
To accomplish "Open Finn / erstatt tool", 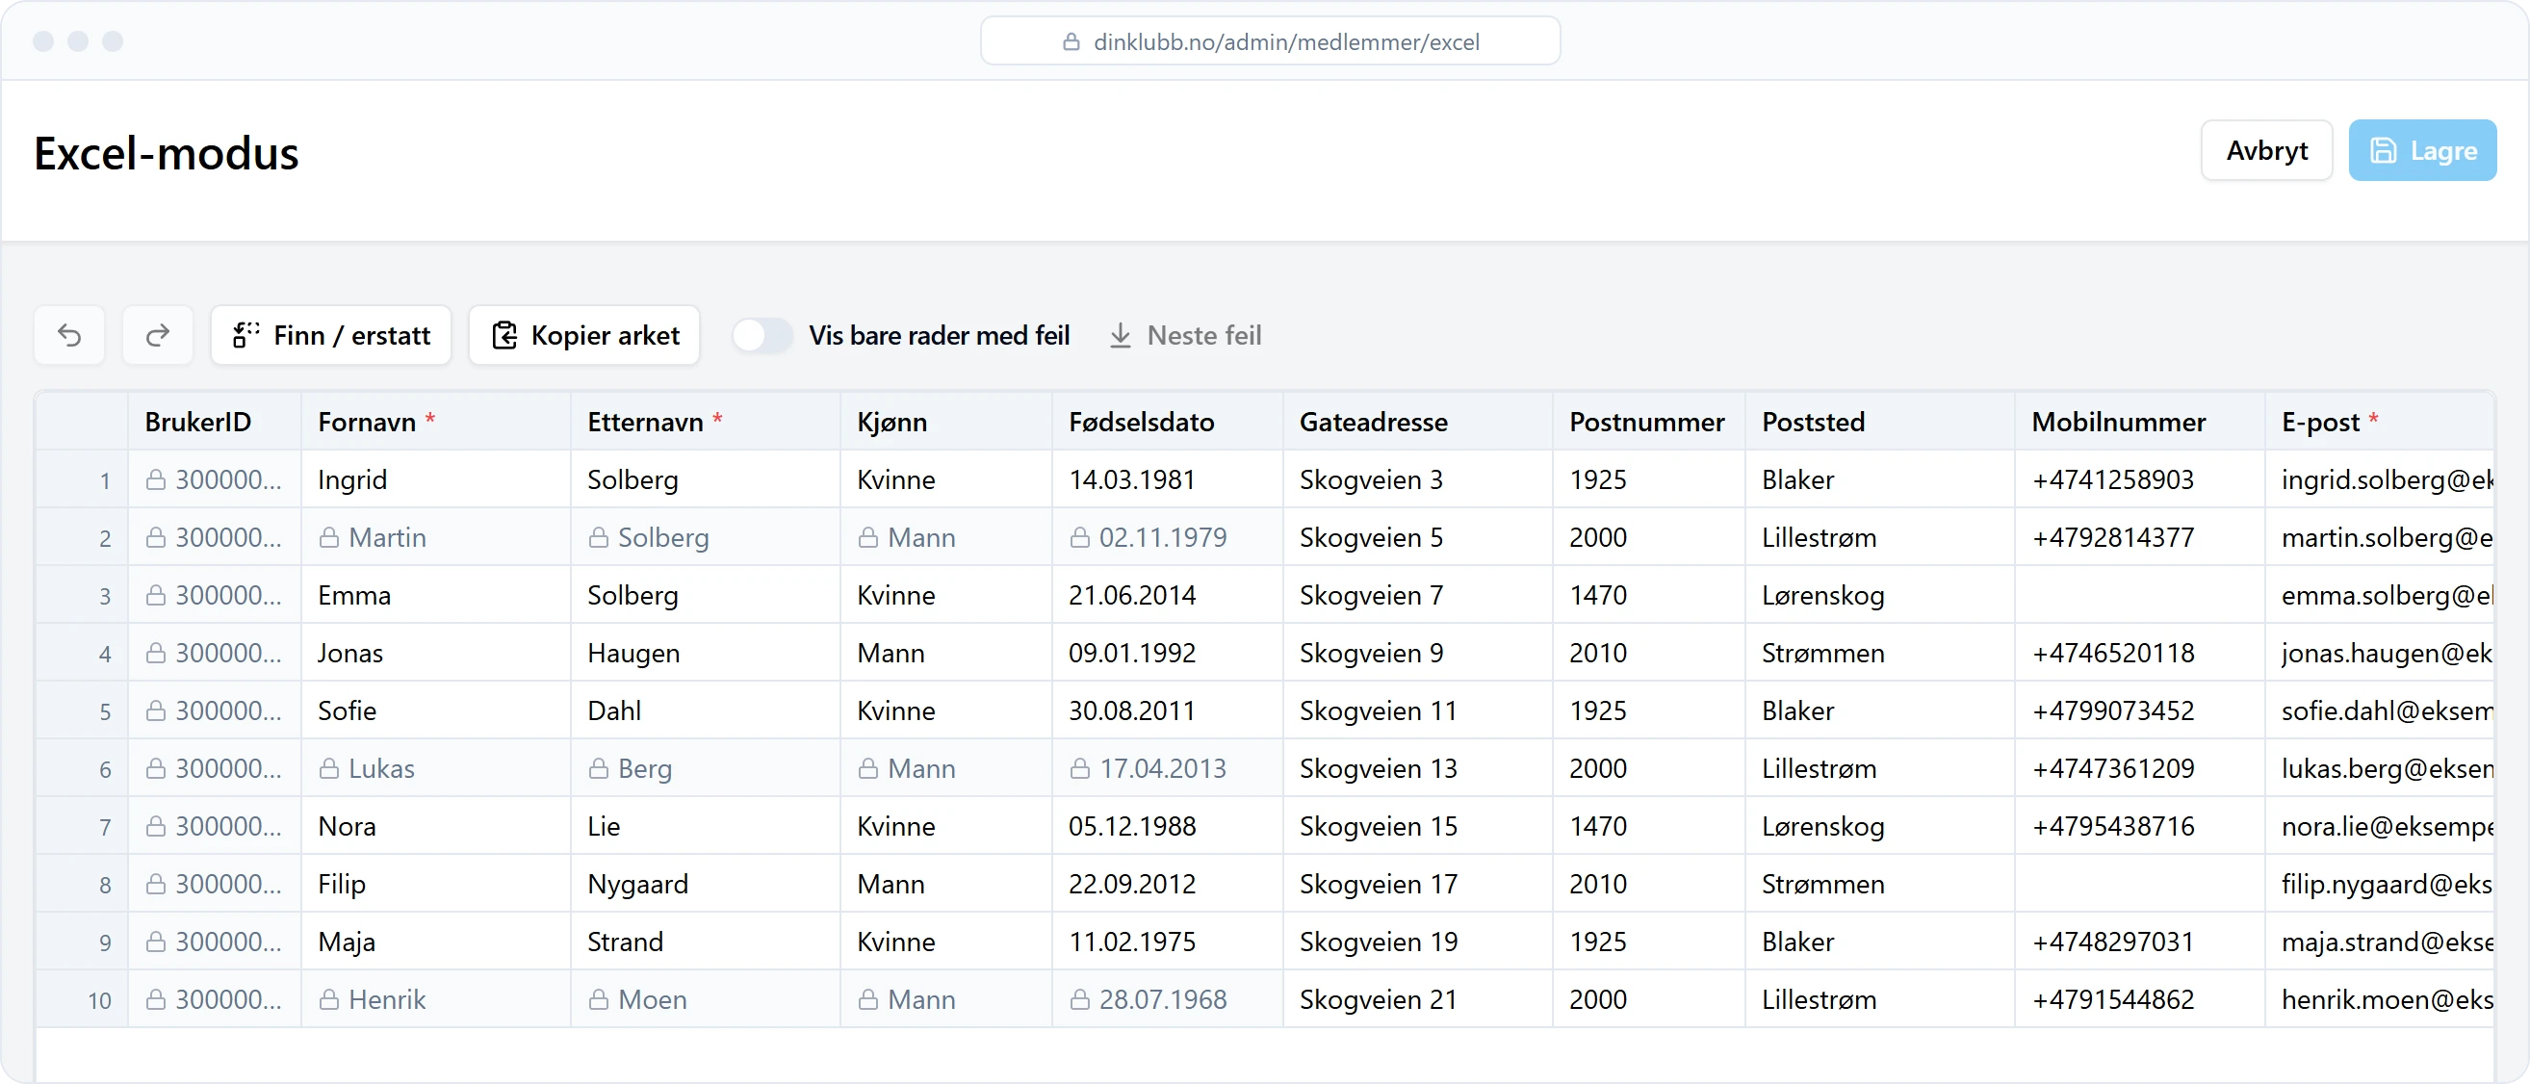I will 331,336.
